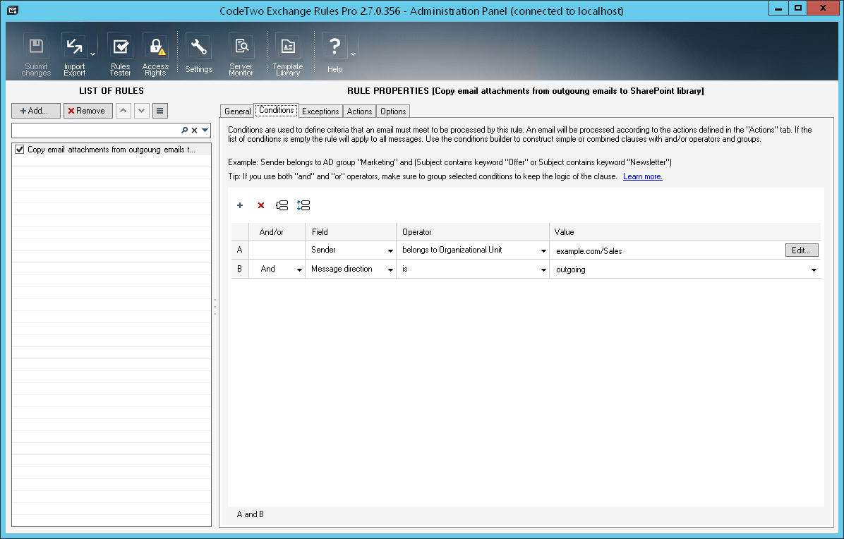Group the selected conditions
844x539 pixels.
[x=282, y=205]
